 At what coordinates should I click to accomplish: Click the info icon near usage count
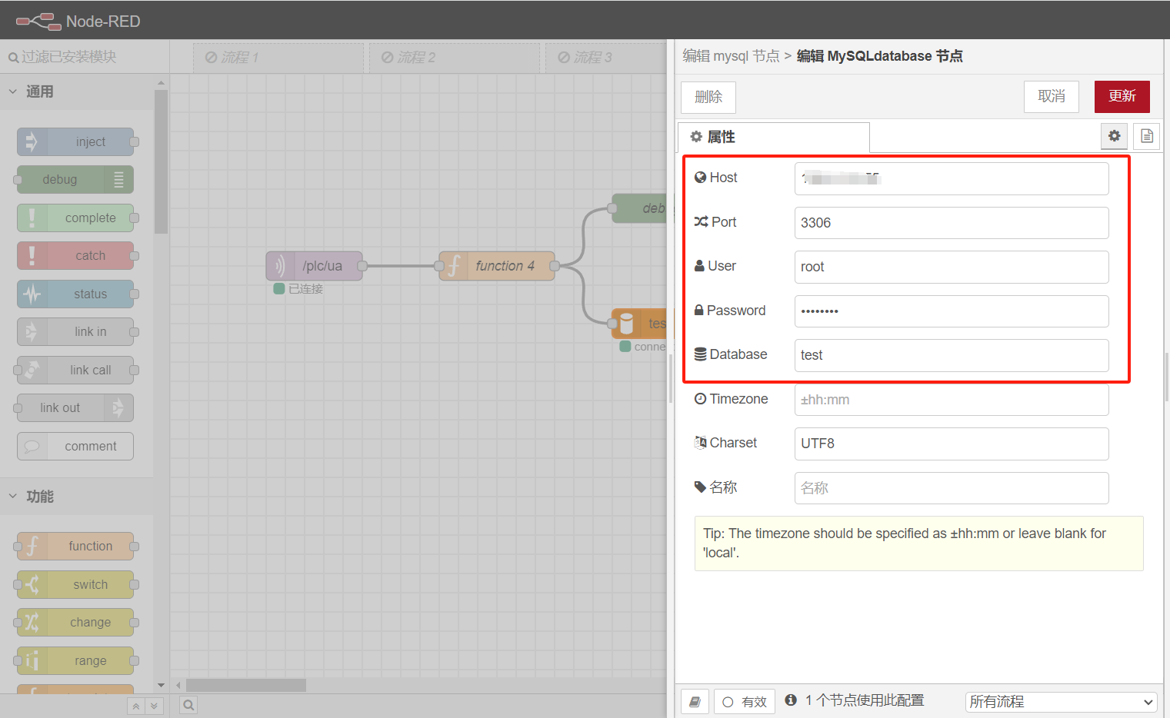click(790, 700)
